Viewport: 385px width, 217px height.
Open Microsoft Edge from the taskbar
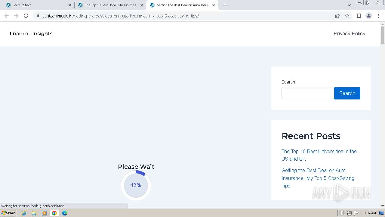pyautogui.click(x=65, y=213)
